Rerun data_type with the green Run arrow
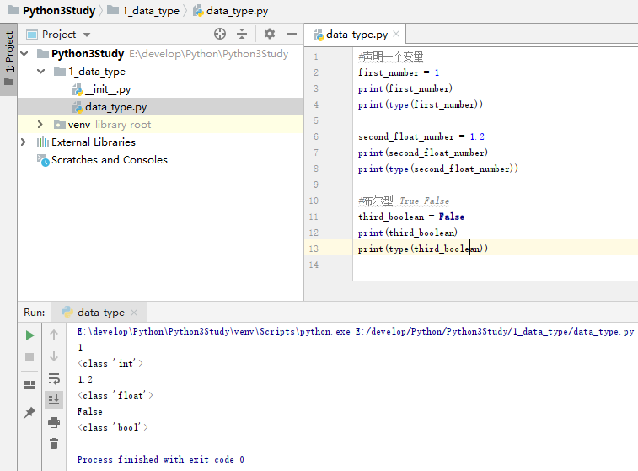The image size is (638, 471). (29, 335)
